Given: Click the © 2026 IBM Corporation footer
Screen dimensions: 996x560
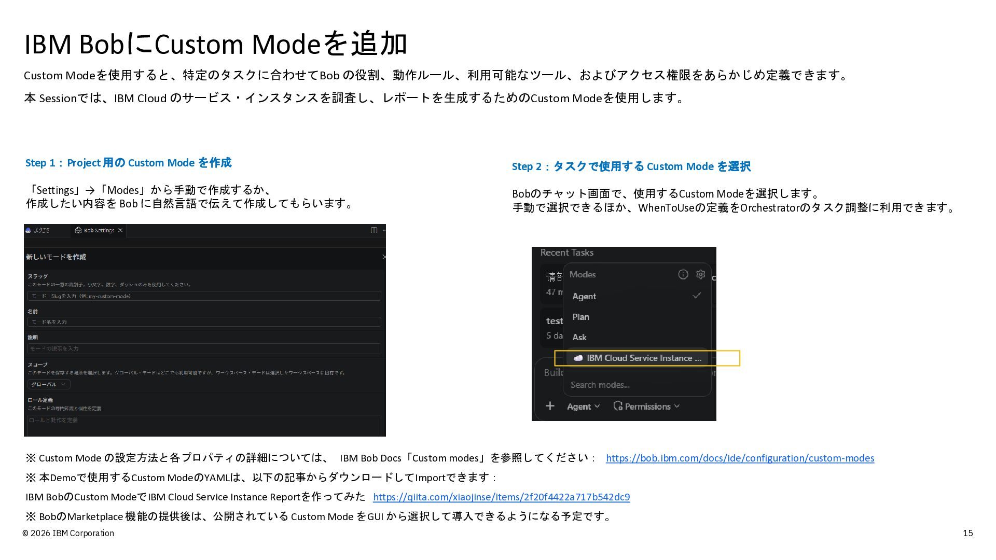Looking at the screenshot, I should click(x=68, y=533).
